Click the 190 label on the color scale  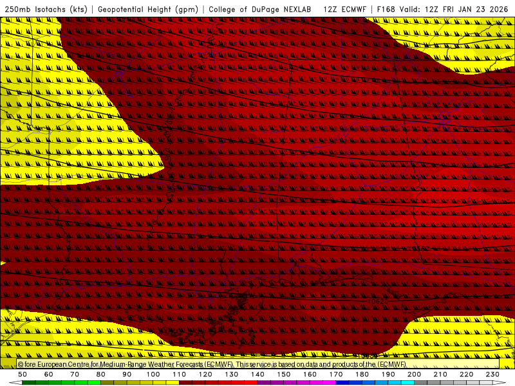388,374
